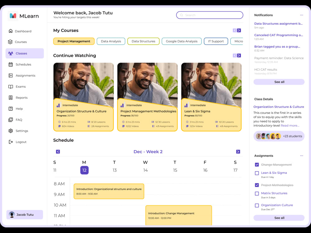
Task: Select Wednesday 14 in the schedule
Action: (x=145, y=170)
